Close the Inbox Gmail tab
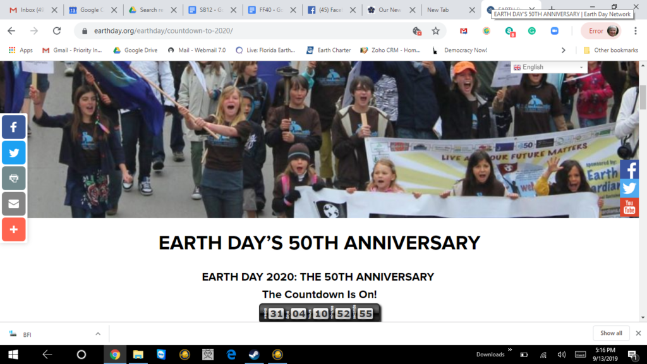The image size is (647, 364). [54, 10]
